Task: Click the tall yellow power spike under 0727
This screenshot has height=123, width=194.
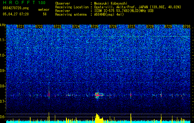Action: pos(131,118)
